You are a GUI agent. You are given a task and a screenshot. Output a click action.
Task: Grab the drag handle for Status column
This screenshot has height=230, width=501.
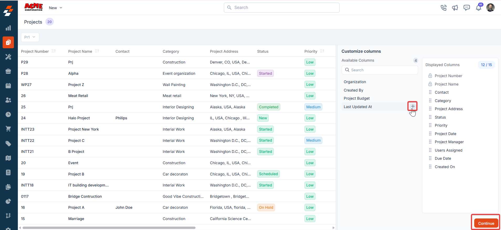click(x=430, y=117)
